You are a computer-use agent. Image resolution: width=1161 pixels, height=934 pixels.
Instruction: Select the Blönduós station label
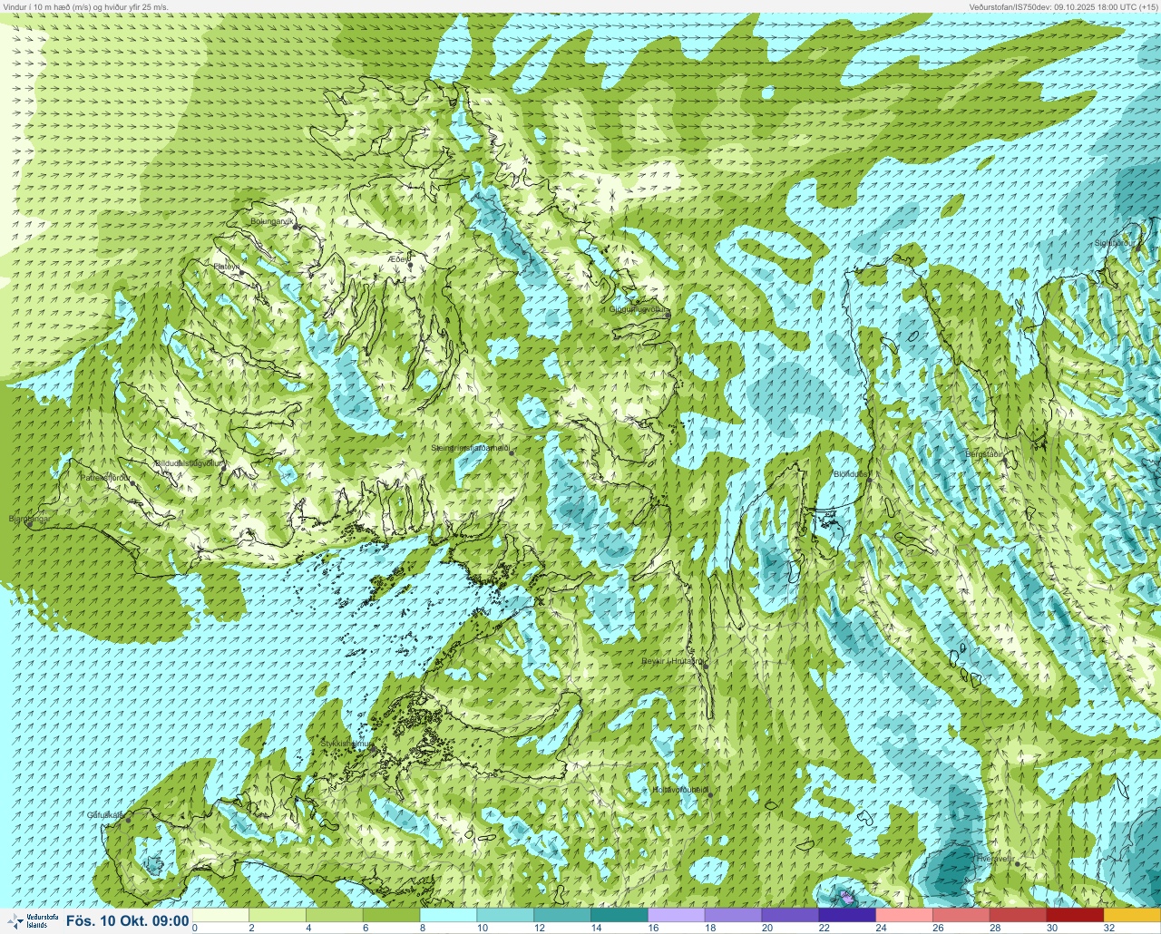[851, 473]
